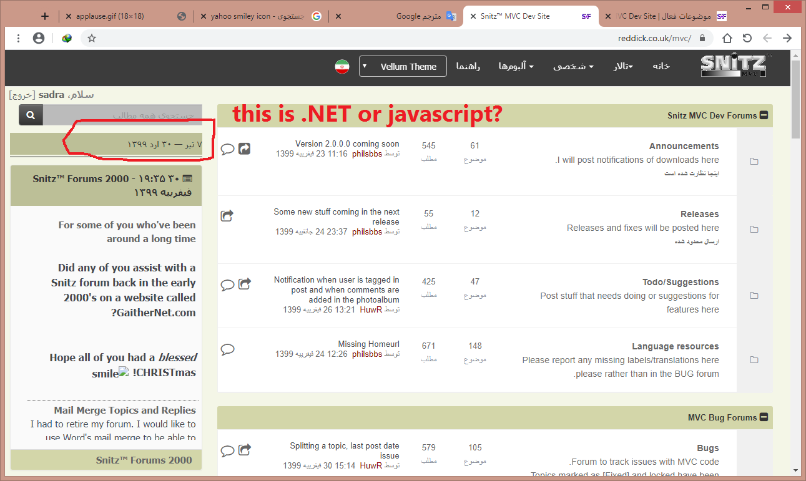Viewport: 806px width, 481px height.
Task: Open the Language resources forum link
Action: coord(675,346)
